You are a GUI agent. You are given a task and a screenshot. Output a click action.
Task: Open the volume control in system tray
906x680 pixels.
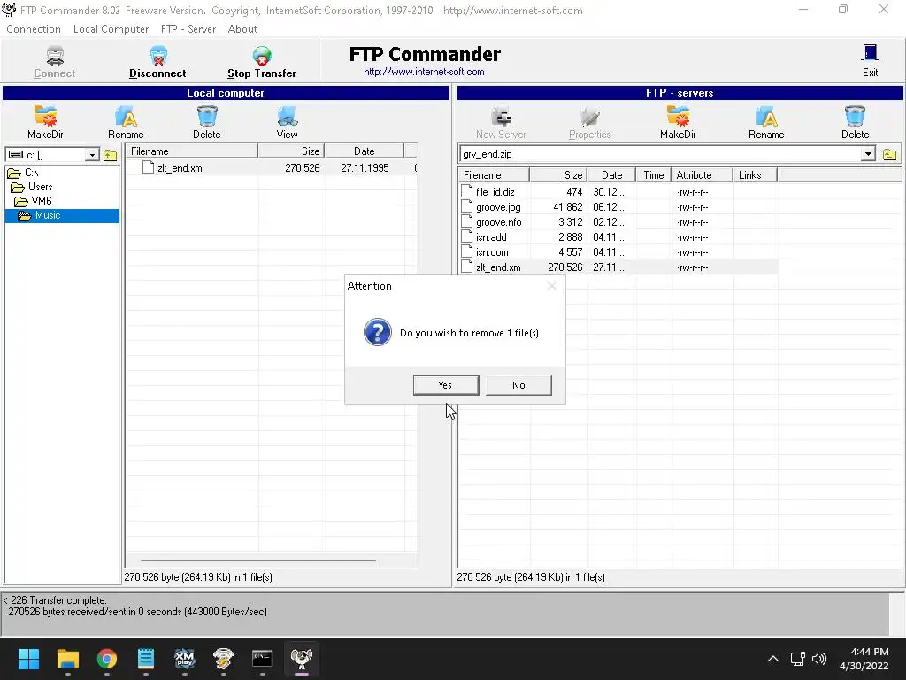(818, 659)
